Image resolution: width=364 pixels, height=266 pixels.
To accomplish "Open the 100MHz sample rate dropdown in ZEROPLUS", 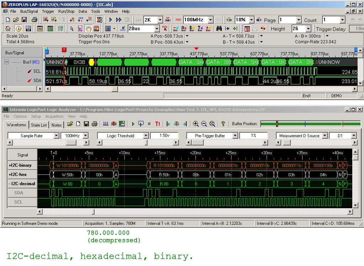I will pos(210,20).
